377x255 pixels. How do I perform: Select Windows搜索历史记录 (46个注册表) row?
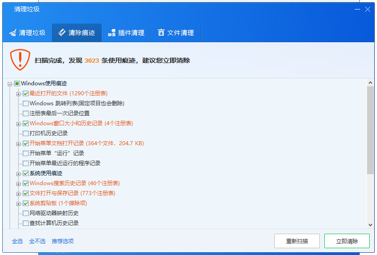tap(74, 183)
